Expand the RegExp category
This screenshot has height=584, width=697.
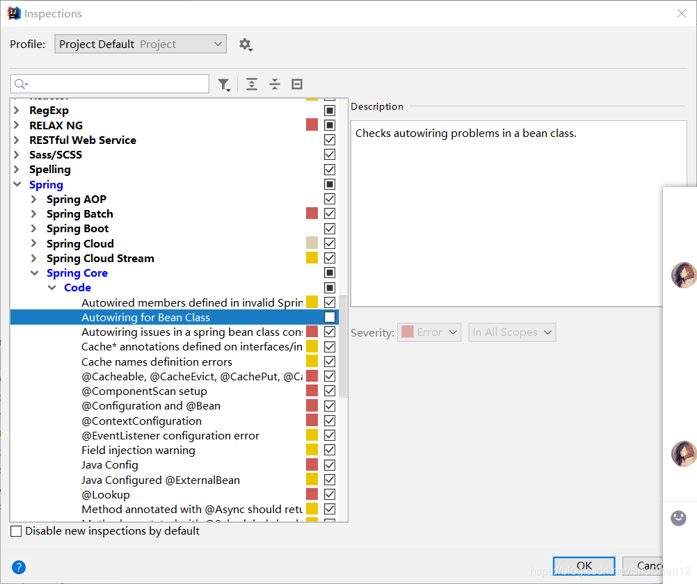pyautogui.click(x=17, y=110)
